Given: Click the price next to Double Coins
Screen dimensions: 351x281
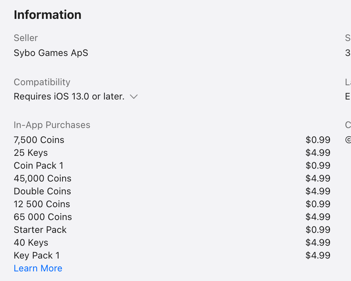Looking at the screenshot, I should [318, 191].
